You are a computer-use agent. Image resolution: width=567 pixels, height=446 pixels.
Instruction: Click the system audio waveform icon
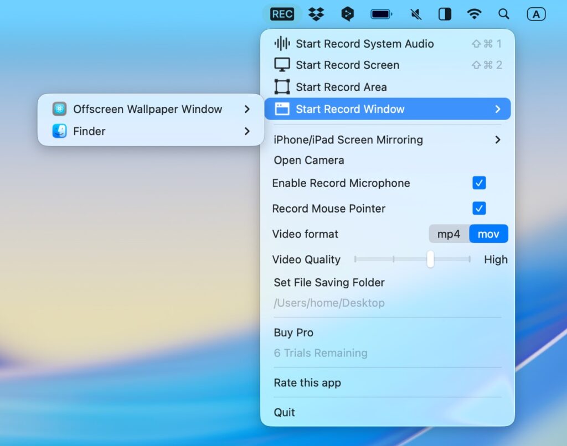(282, 44)
